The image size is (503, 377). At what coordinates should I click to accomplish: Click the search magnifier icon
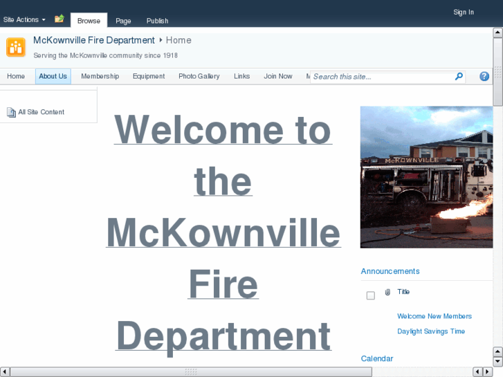click(459, 76)
